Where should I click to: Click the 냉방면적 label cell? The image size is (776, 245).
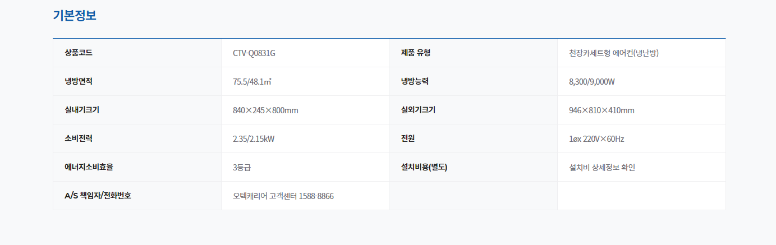[137, 81]
